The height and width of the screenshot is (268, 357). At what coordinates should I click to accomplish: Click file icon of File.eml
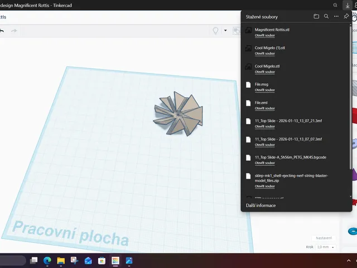(x=248, y=103)
